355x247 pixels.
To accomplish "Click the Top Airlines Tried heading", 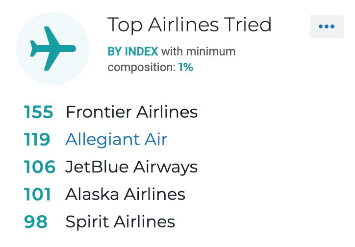I will (189, 25).
